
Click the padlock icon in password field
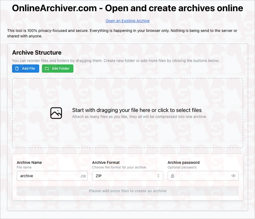point(172,176)
